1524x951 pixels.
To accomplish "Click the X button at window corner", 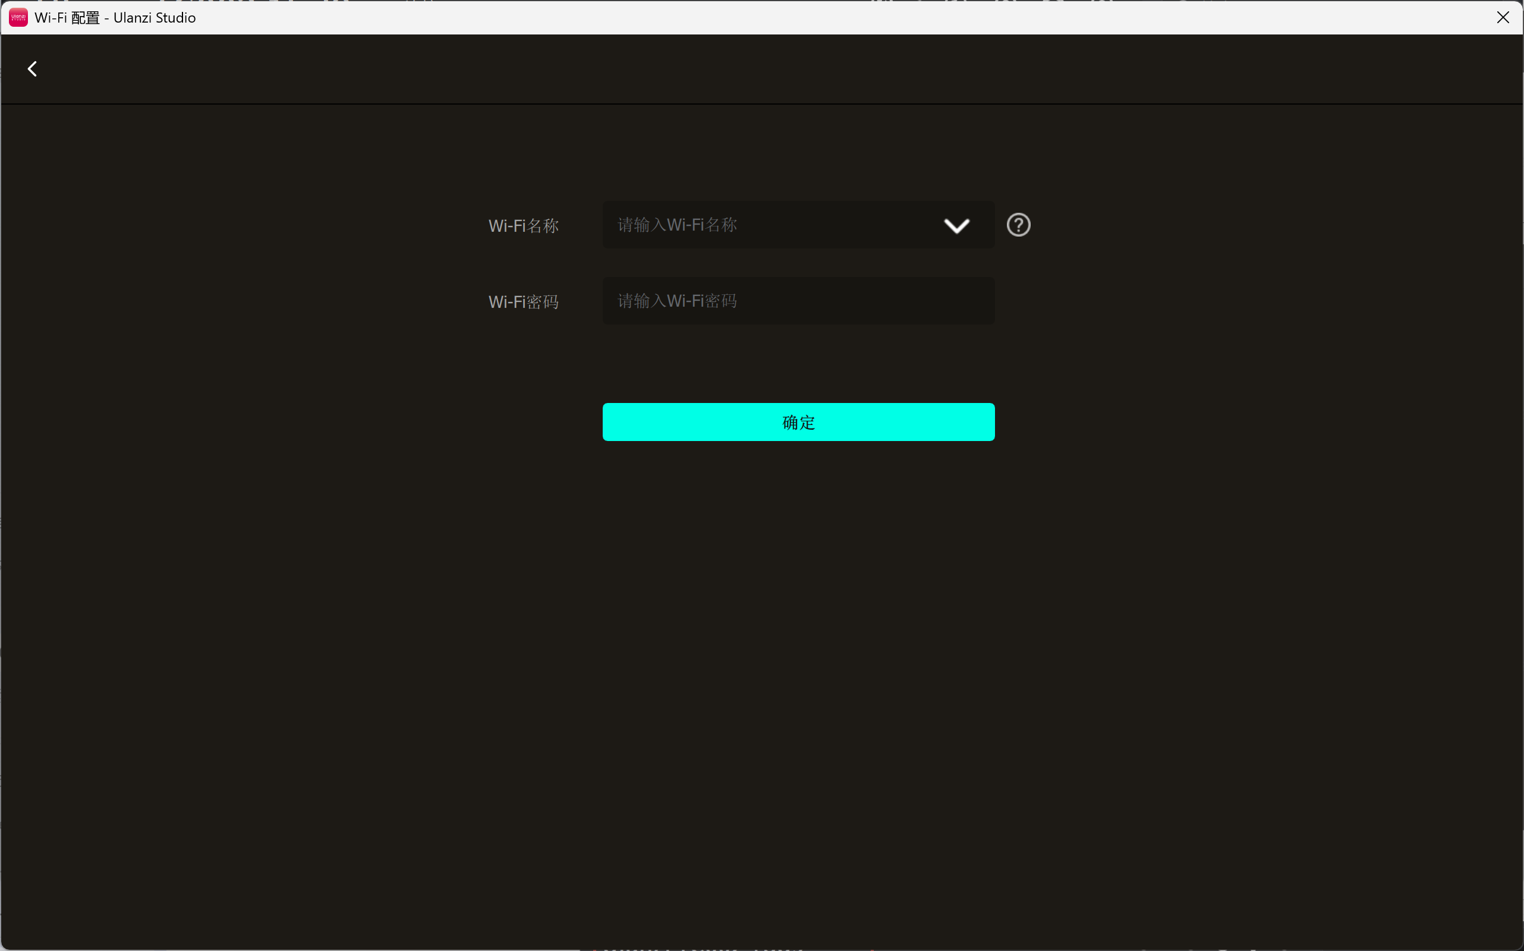I will 1503,17.
